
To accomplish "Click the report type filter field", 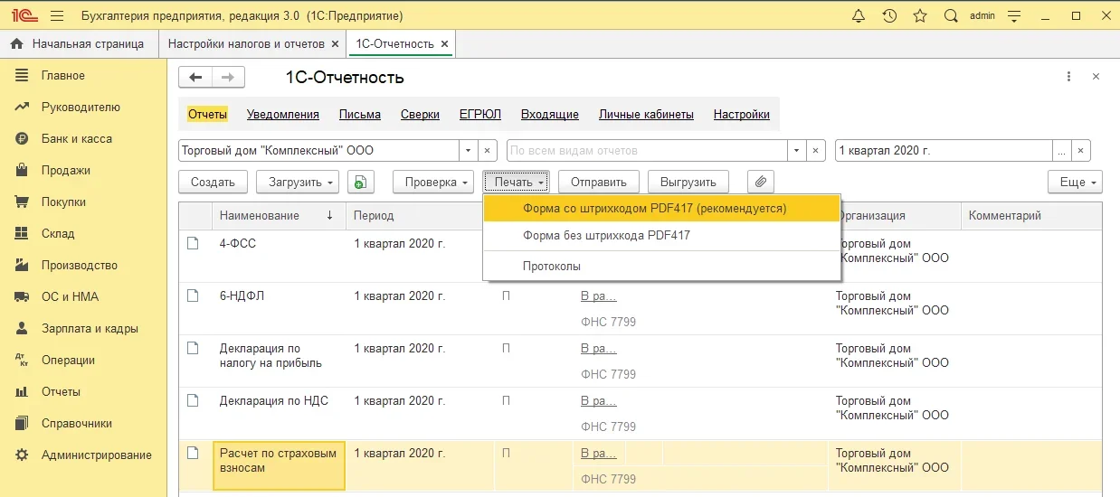I will tap(647, 151).
